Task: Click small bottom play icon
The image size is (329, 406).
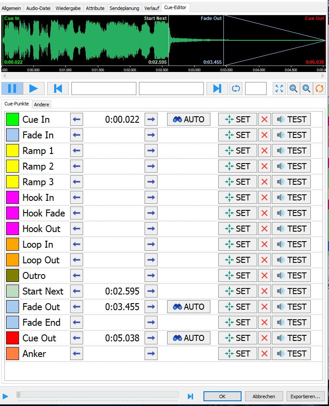Action: pos(6,396)
